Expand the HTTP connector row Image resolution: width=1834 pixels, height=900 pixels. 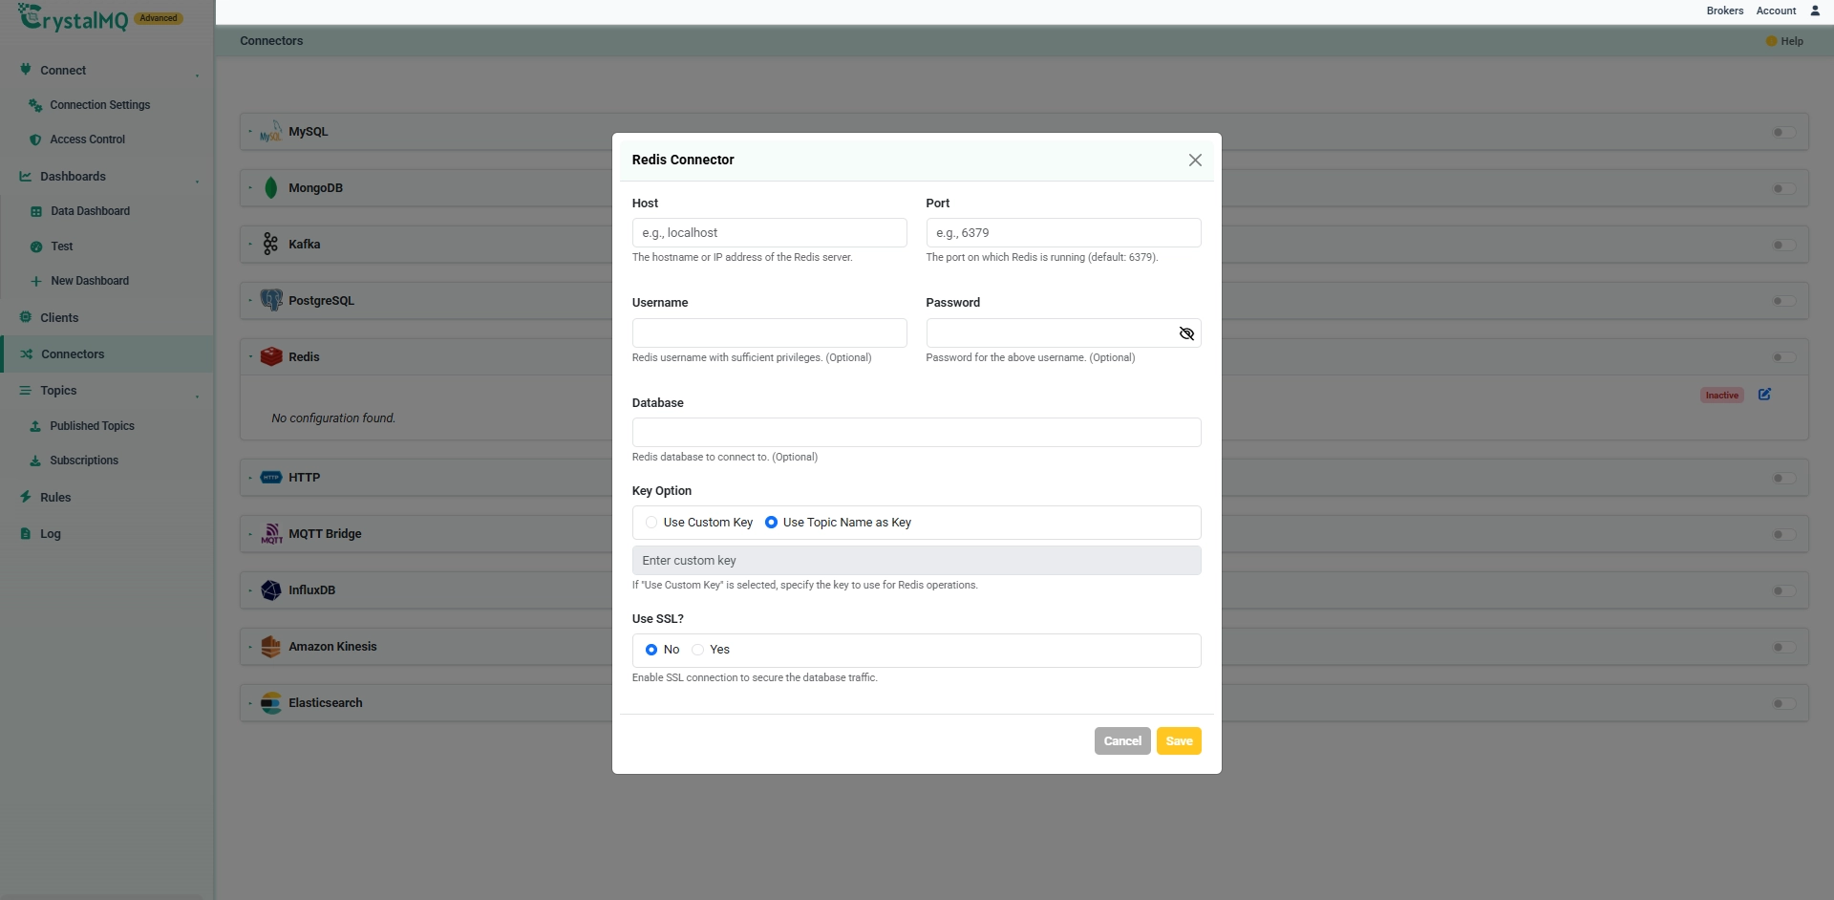pyautogui.click(x=250, y=478)
